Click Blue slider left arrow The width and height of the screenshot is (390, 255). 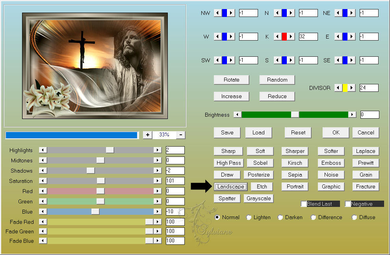[43, 212]
